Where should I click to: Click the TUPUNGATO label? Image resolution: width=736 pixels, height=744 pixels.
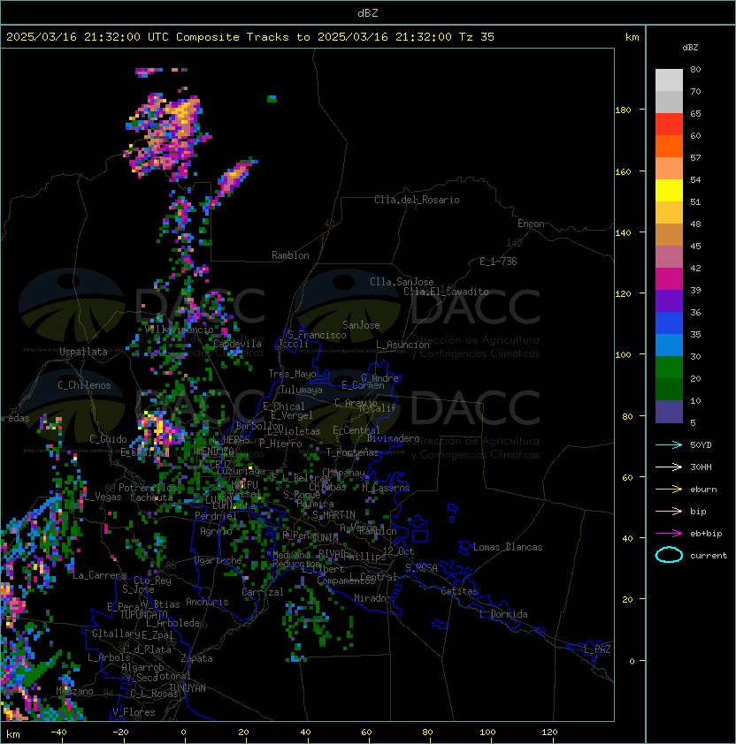(x=143, y=614)
